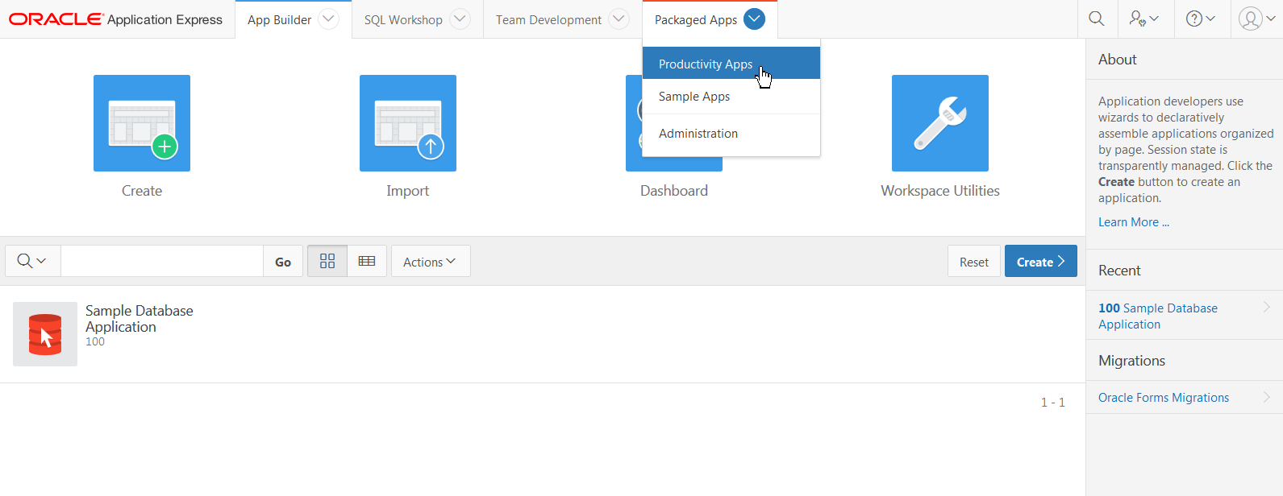Image resolution: width=1283 pixels, height=496 pixels.
Task: Open the search column selector dropdown
Action: tap(32, 261)
